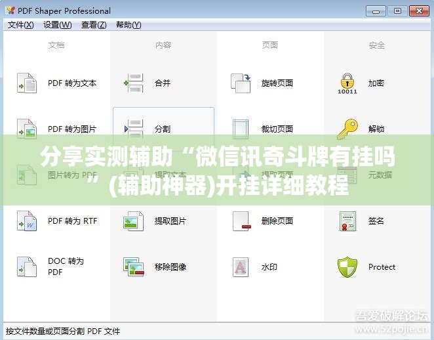Open the 加密 padlock encryption tool
This screenshot has width=434, height=340.
coord(361,83)
